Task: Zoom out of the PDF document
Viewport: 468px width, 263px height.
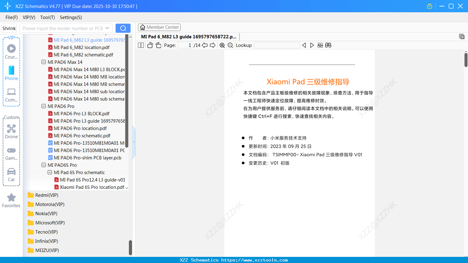Action: click(230, 45)
